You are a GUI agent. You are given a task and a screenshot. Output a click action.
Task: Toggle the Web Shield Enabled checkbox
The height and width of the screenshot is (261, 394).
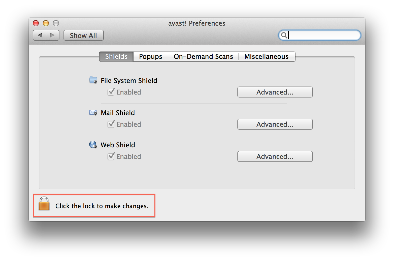point(111,156)
